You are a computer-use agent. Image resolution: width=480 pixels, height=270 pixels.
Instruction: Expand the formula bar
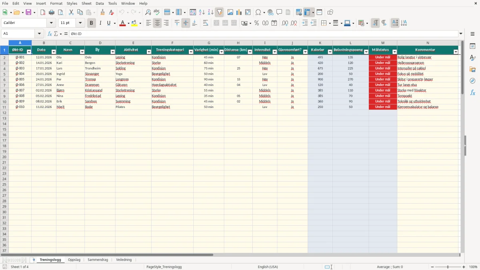tap(461, 34)
